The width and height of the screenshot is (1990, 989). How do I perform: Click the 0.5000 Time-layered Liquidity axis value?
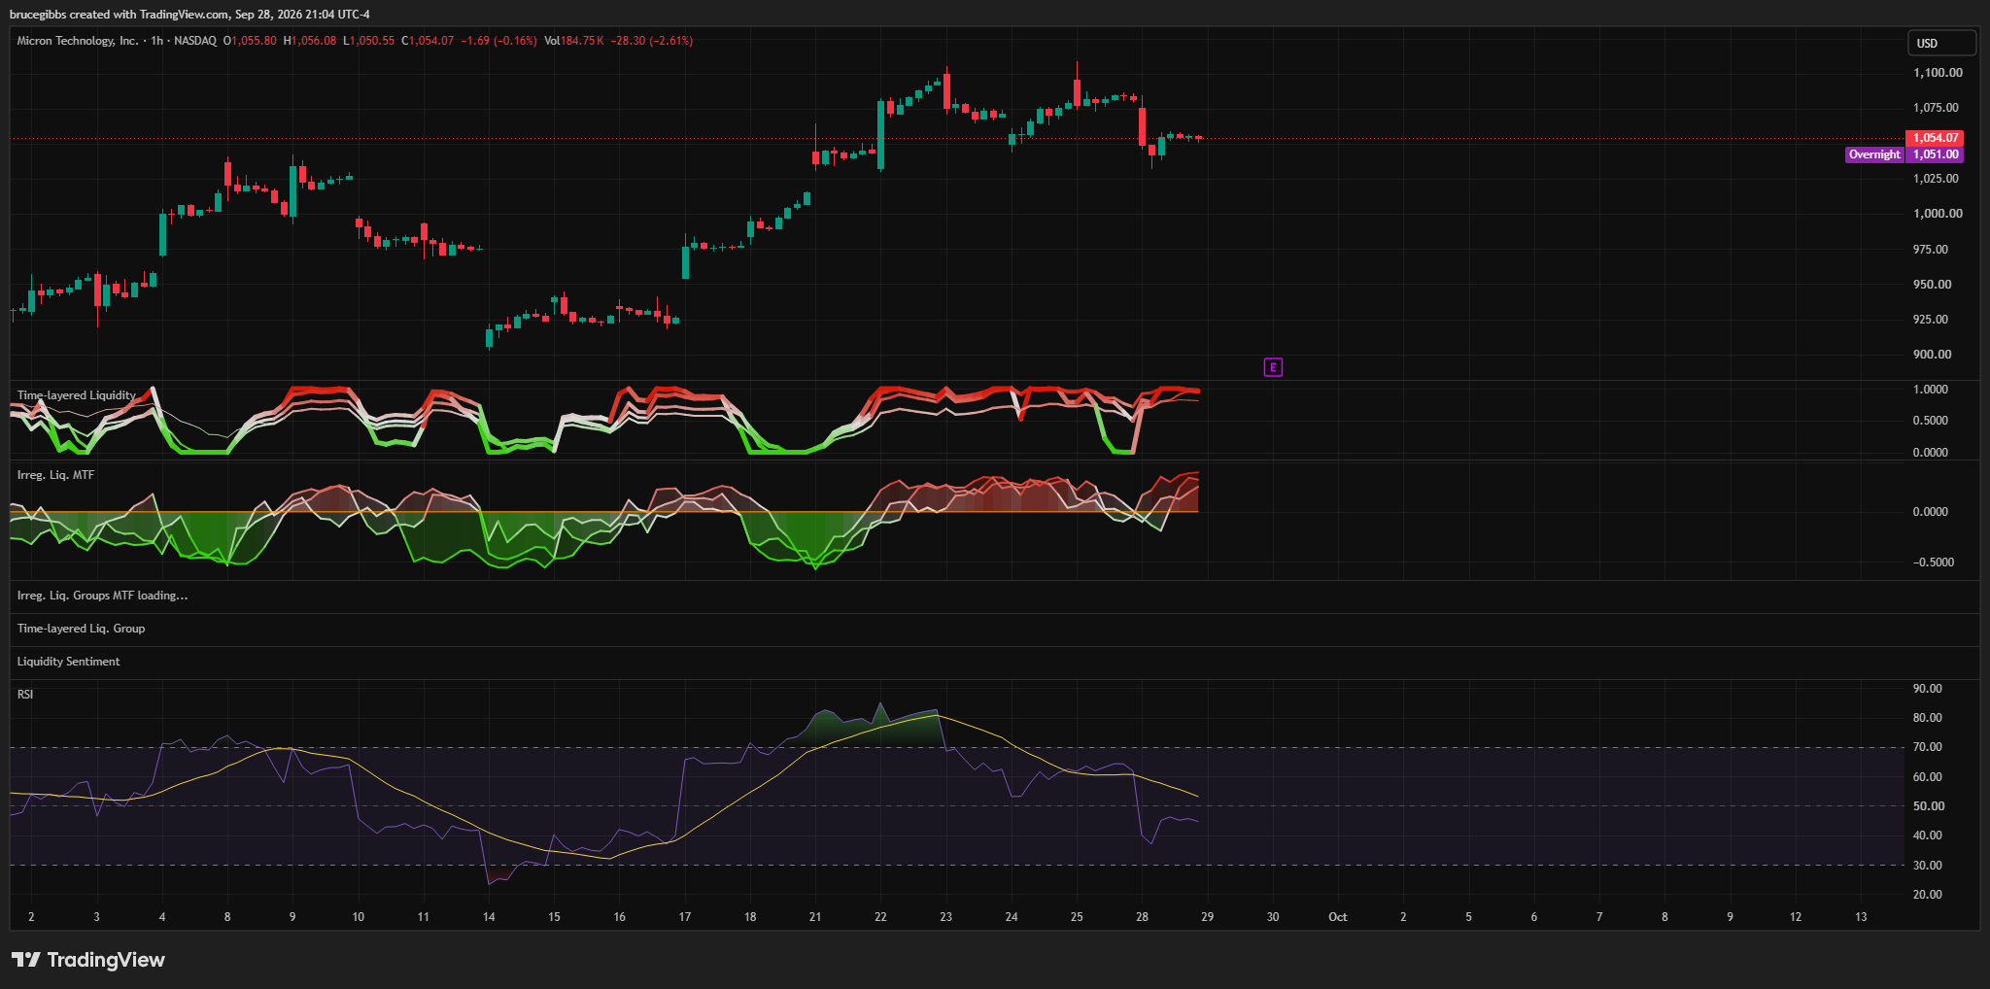[x=1931, y=421]
